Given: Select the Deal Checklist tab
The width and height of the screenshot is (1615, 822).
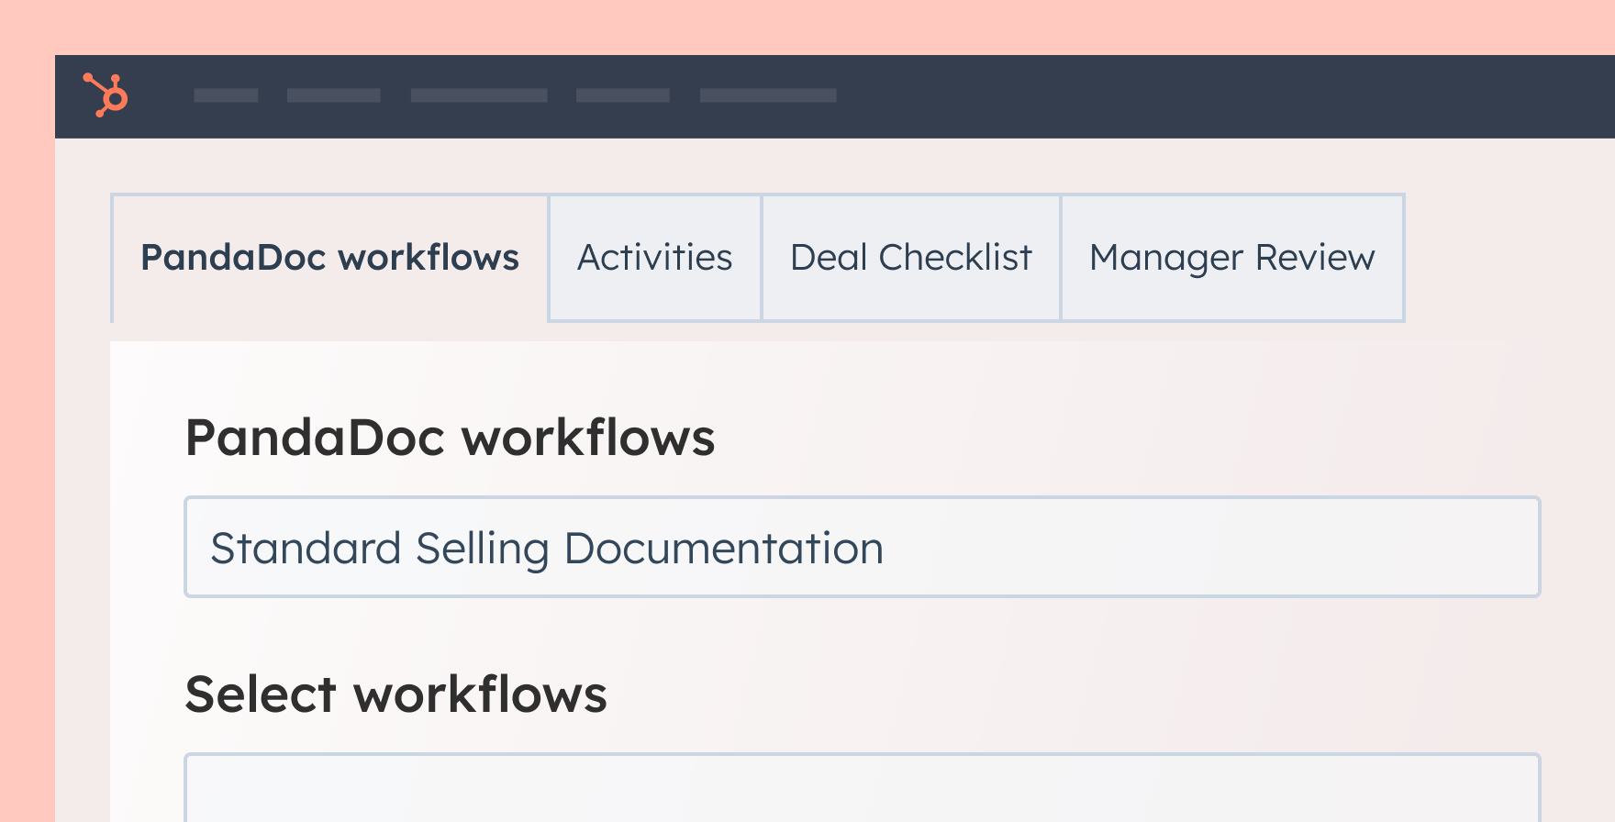Looking at the screenshot, I should 911,258.
